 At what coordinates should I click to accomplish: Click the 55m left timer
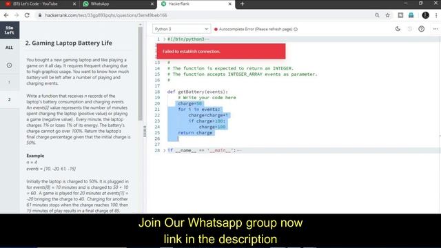pyautogui.click(x=10, y=30)
